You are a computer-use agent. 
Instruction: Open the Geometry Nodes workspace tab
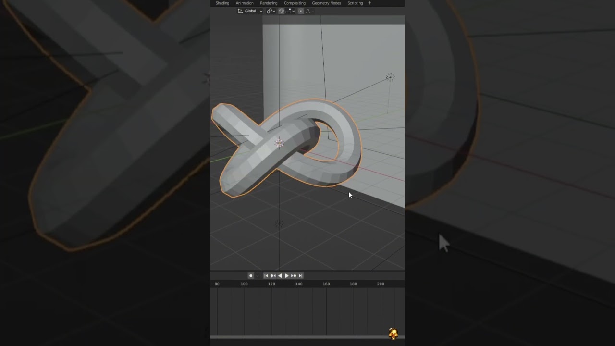[326, 3]
